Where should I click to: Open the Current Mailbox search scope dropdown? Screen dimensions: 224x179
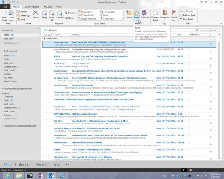click(x=210, y=30)
